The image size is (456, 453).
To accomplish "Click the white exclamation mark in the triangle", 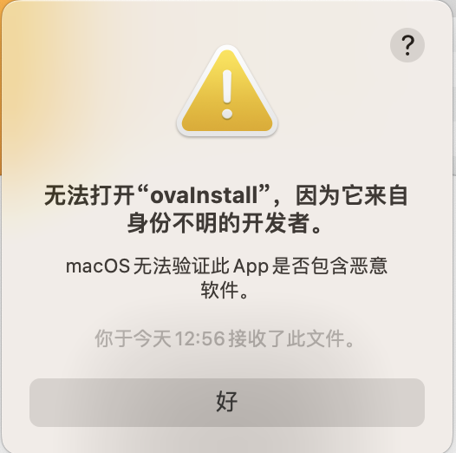I will [227, 94].
